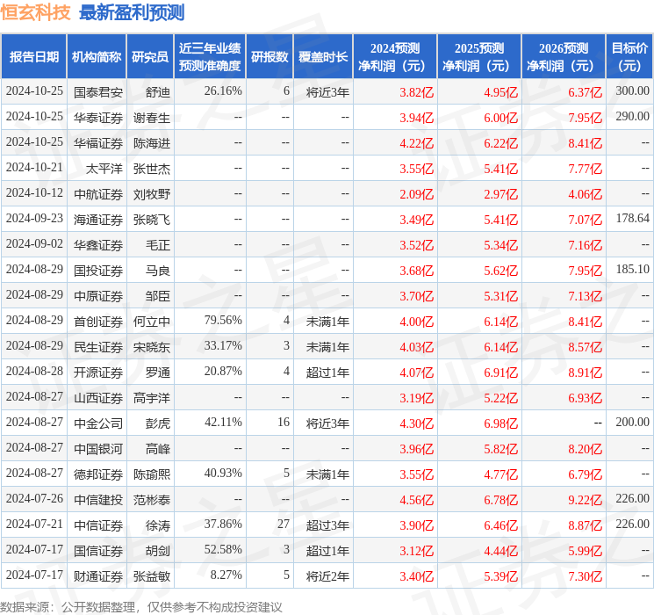Click the 6.98亿 2025 profit forecast
654x615 pixels.
tap(501, 423)
